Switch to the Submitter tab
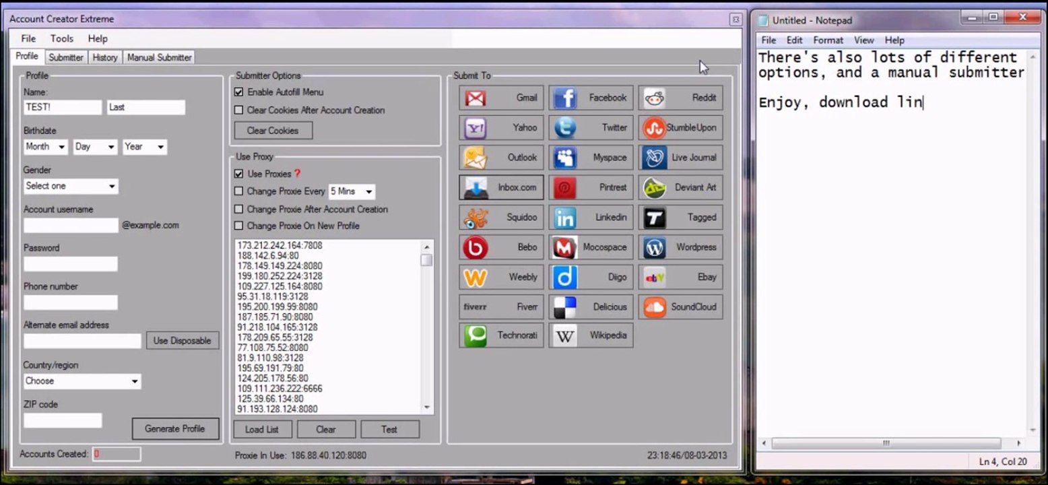 pyautogui.click(x=66, y=58)
